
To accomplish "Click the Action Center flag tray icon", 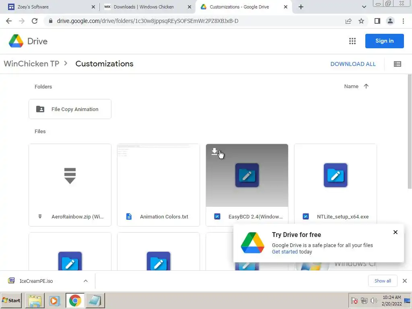I will click(x=354, y=301).
